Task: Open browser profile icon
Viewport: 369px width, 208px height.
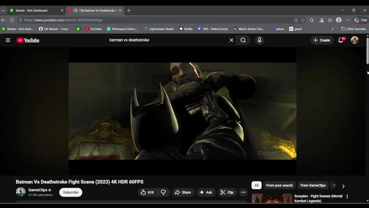Action: [x=339, y=20]
